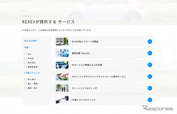The width and height of the screenshot is (177, 114).
Task: Check the 法人 checkbox
Action: (26, 54)
